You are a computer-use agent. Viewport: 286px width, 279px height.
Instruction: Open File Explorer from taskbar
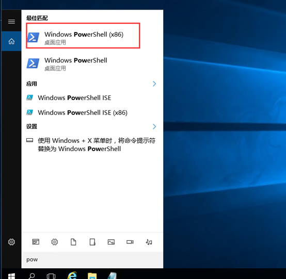coord(92,276)
